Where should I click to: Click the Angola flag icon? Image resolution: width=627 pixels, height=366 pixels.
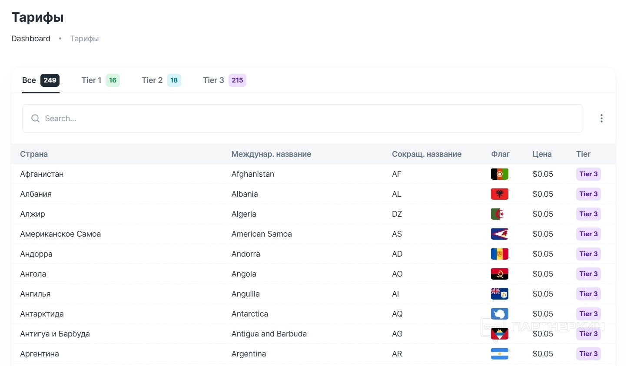point(499,274)
